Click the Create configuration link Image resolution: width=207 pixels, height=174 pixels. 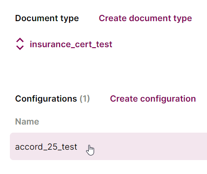[153, 99]
